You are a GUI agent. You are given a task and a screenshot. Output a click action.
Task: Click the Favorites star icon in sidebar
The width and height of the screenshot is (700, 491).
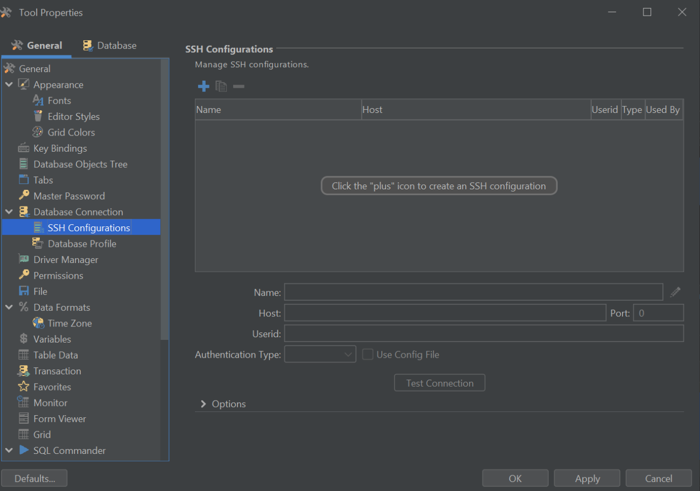tap(24, 387)
